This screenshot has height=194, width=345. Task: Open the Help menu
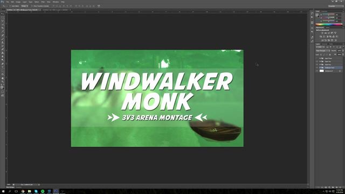tap(63, 2)
